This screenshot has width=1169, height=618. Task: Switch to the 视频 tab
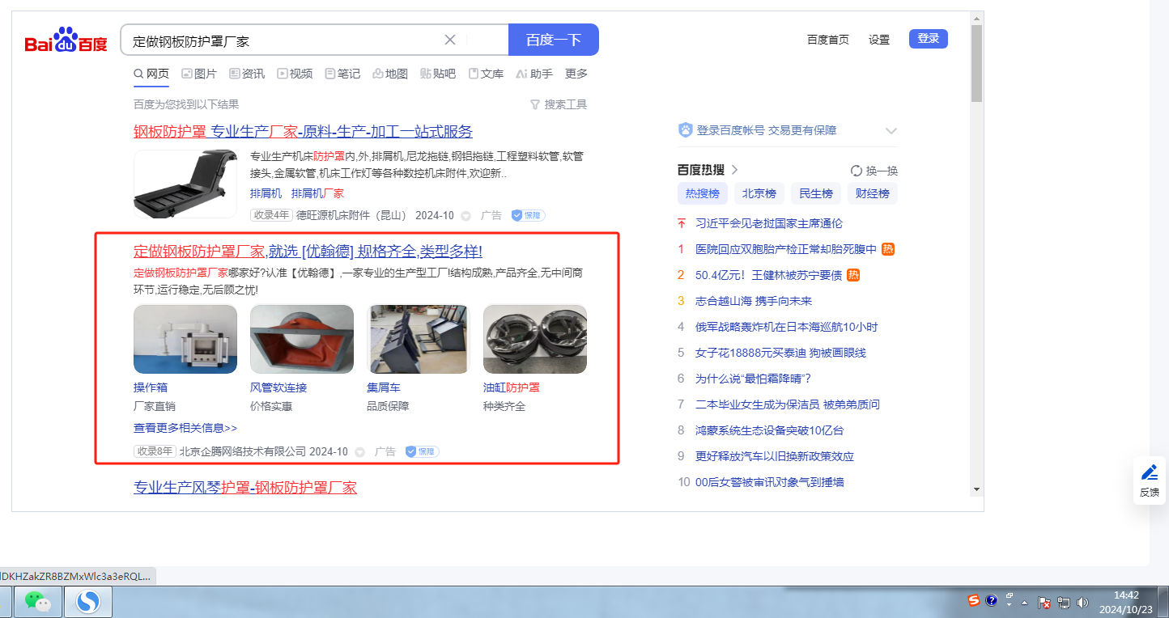tap(295, 74)
